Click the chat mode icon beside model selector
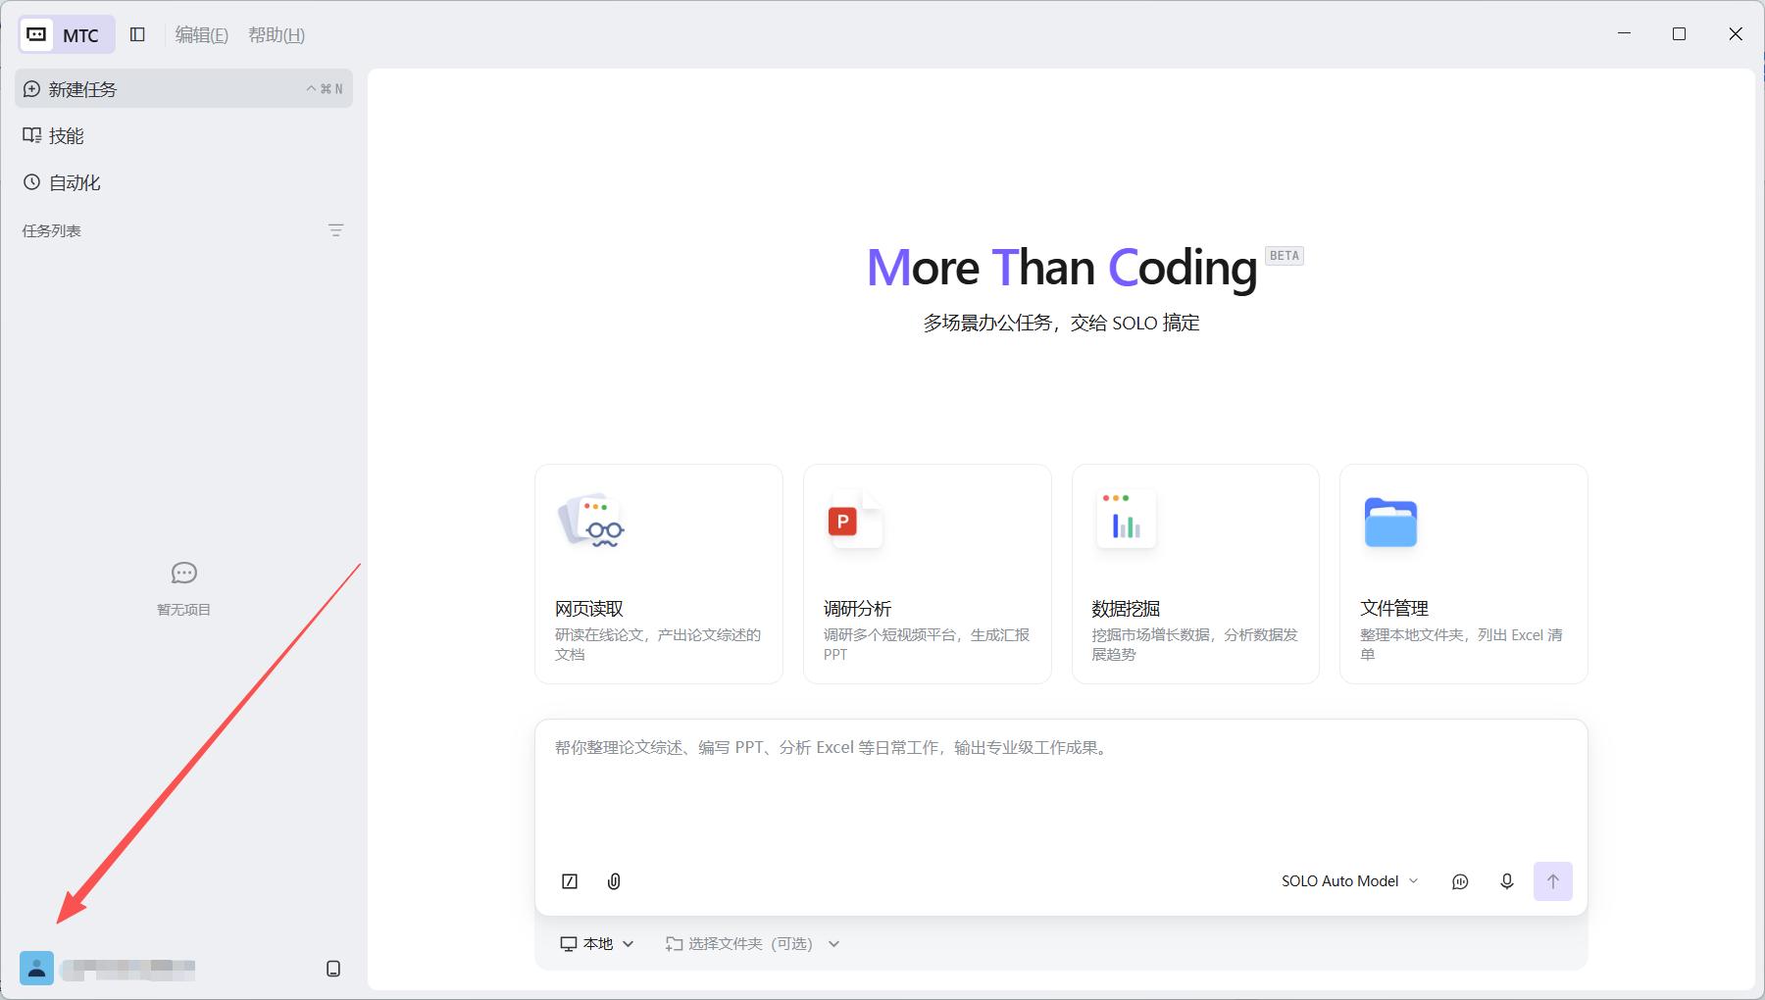This screenshot has width=1765, height=1000. click(1460, 881)
